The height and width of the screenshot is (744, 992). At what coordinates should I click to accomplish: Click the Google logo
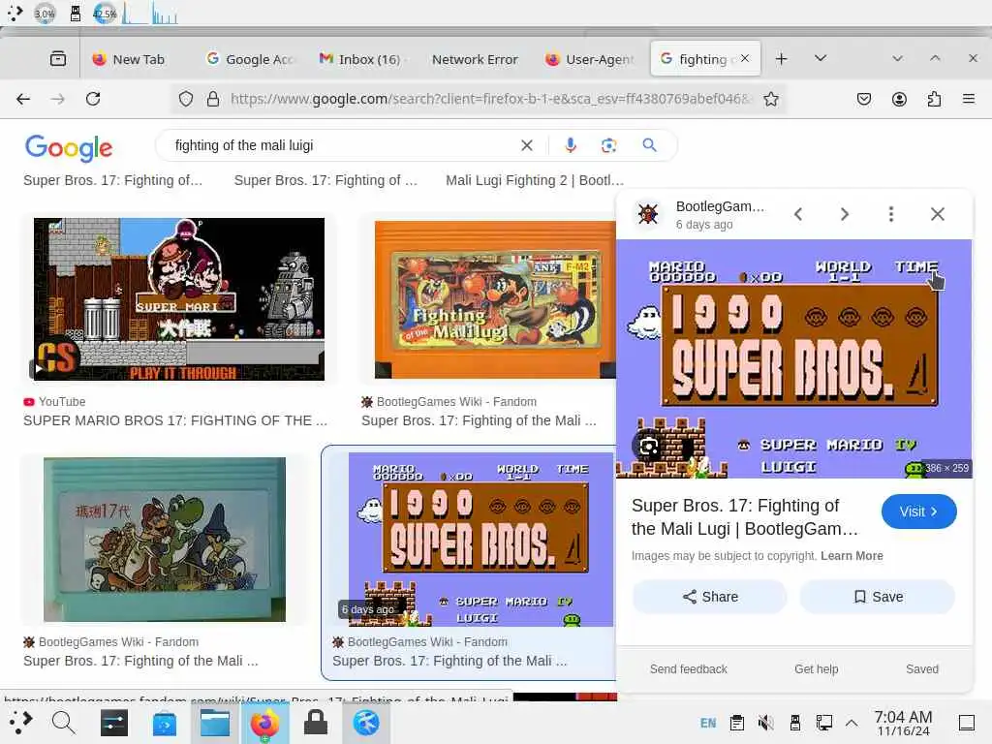69,148
